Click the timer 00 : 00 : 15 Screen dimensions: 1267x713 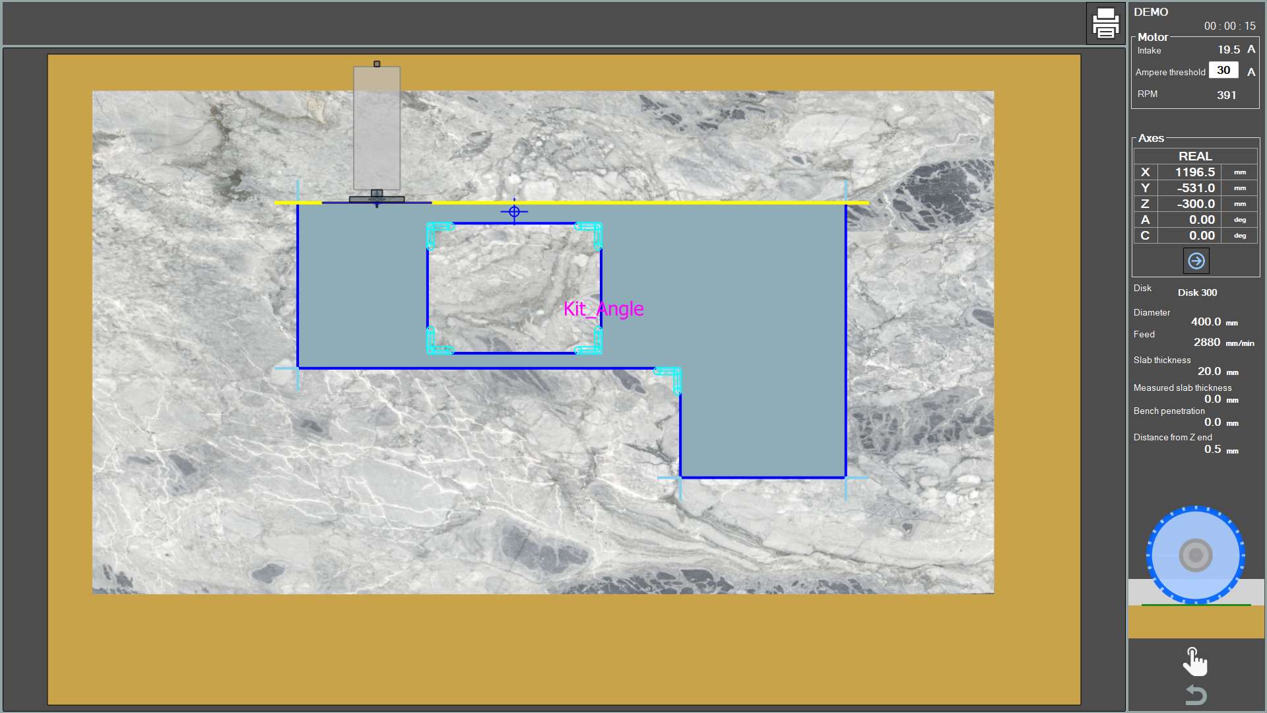tap(1229, 26)
